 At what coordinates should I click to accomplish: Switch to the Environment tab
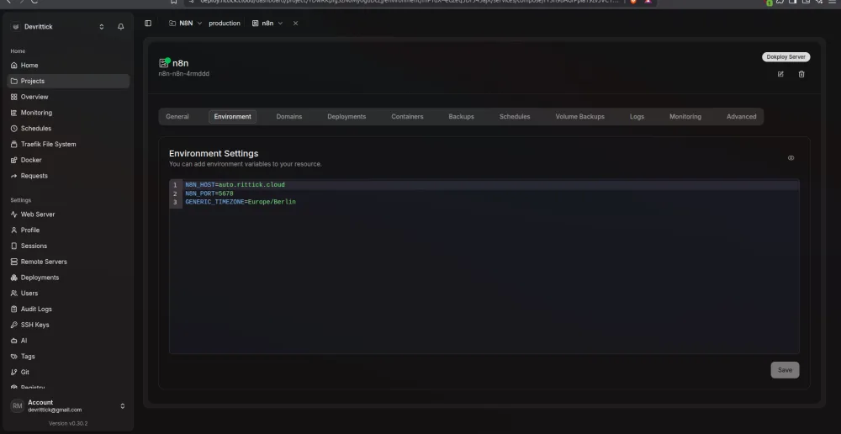coord(232,117)
